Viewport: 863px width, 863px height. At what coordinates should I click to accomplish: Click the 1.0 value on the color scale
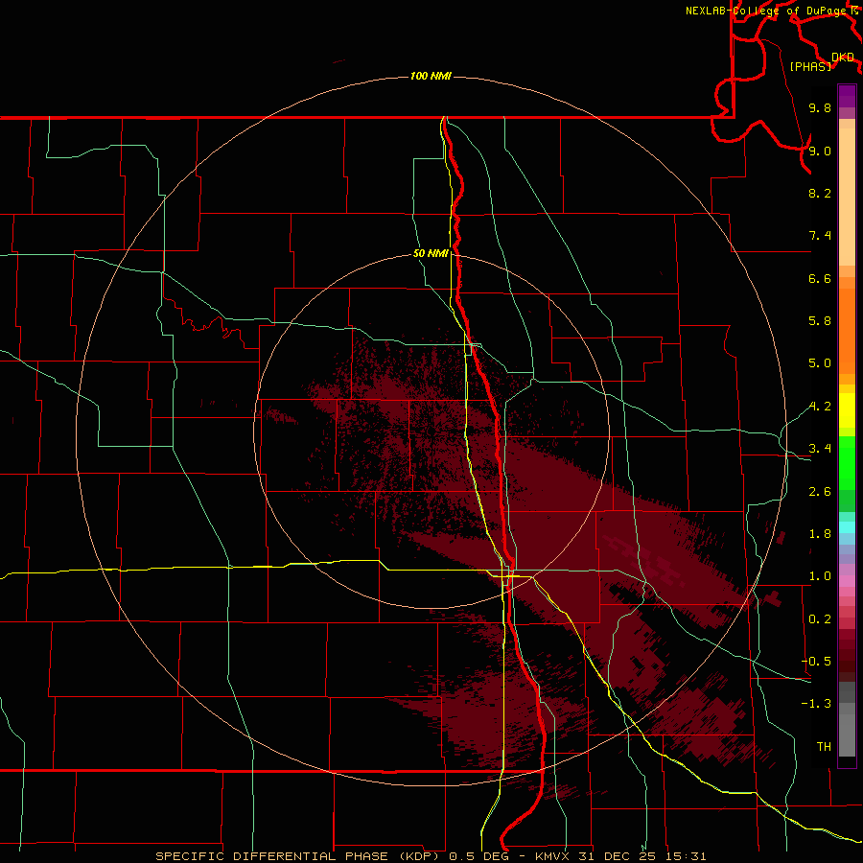tap(820, 576)
